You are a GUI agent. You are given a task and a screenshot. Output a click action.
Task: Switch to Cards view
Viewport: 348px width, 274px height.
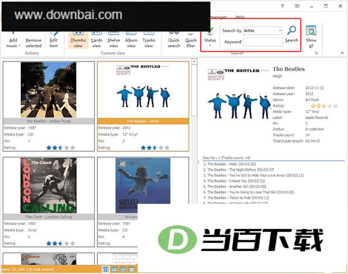(97, 40)
